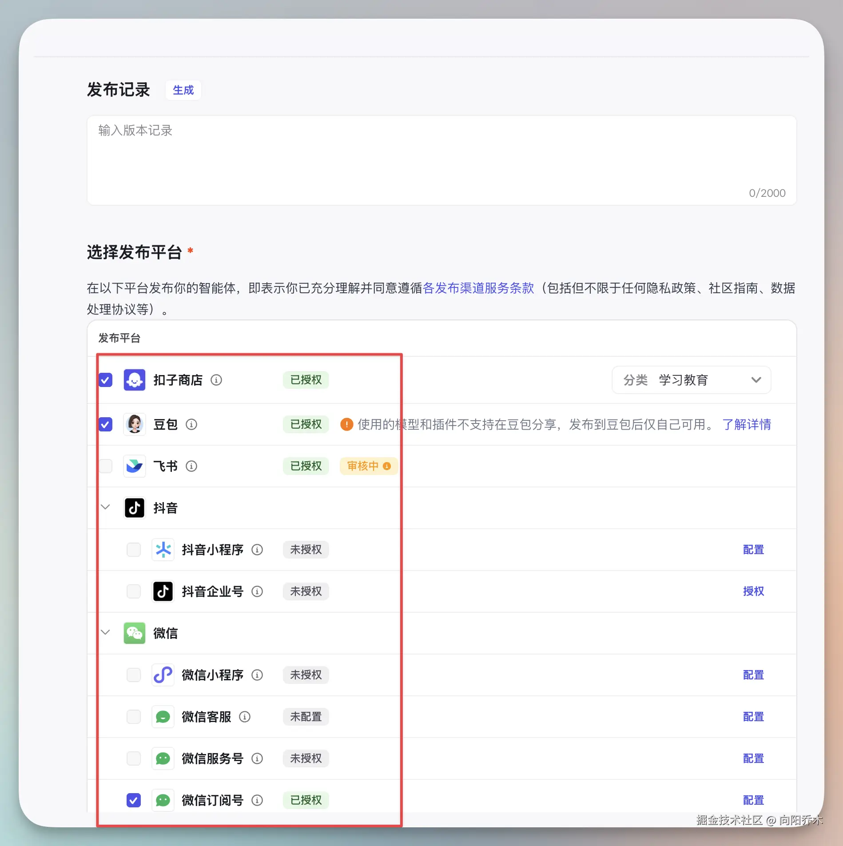Image resolution: width=843 pixels, height=846 pixels.
Task: Open the 分类 学习教育 category dropdown
Action: click(691, 380)
